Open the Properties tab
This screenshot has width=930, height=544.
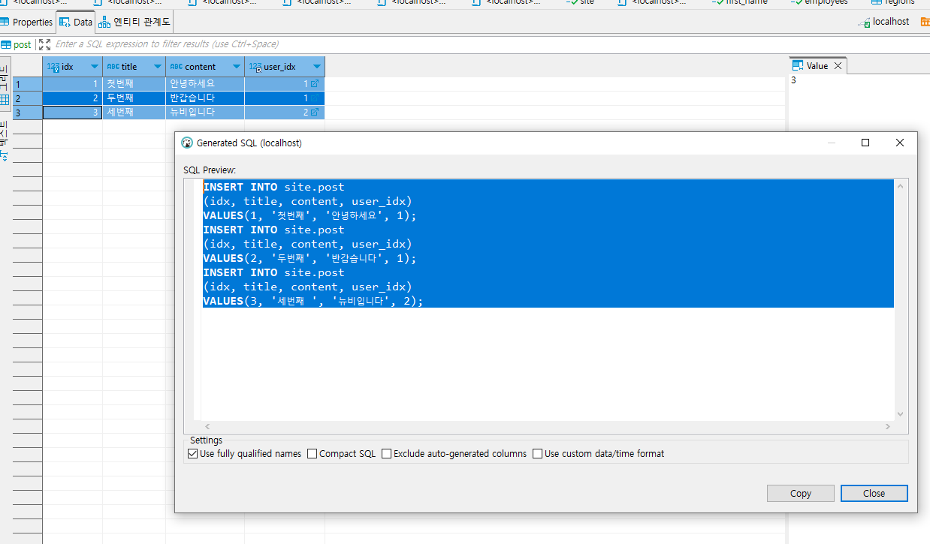point(27,23)
